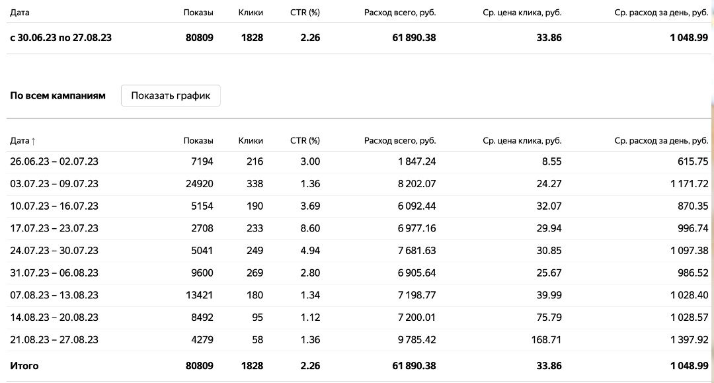Click the По всем кампаниям heading
This screenshot has height=383, width=714.
pos(58,96)
